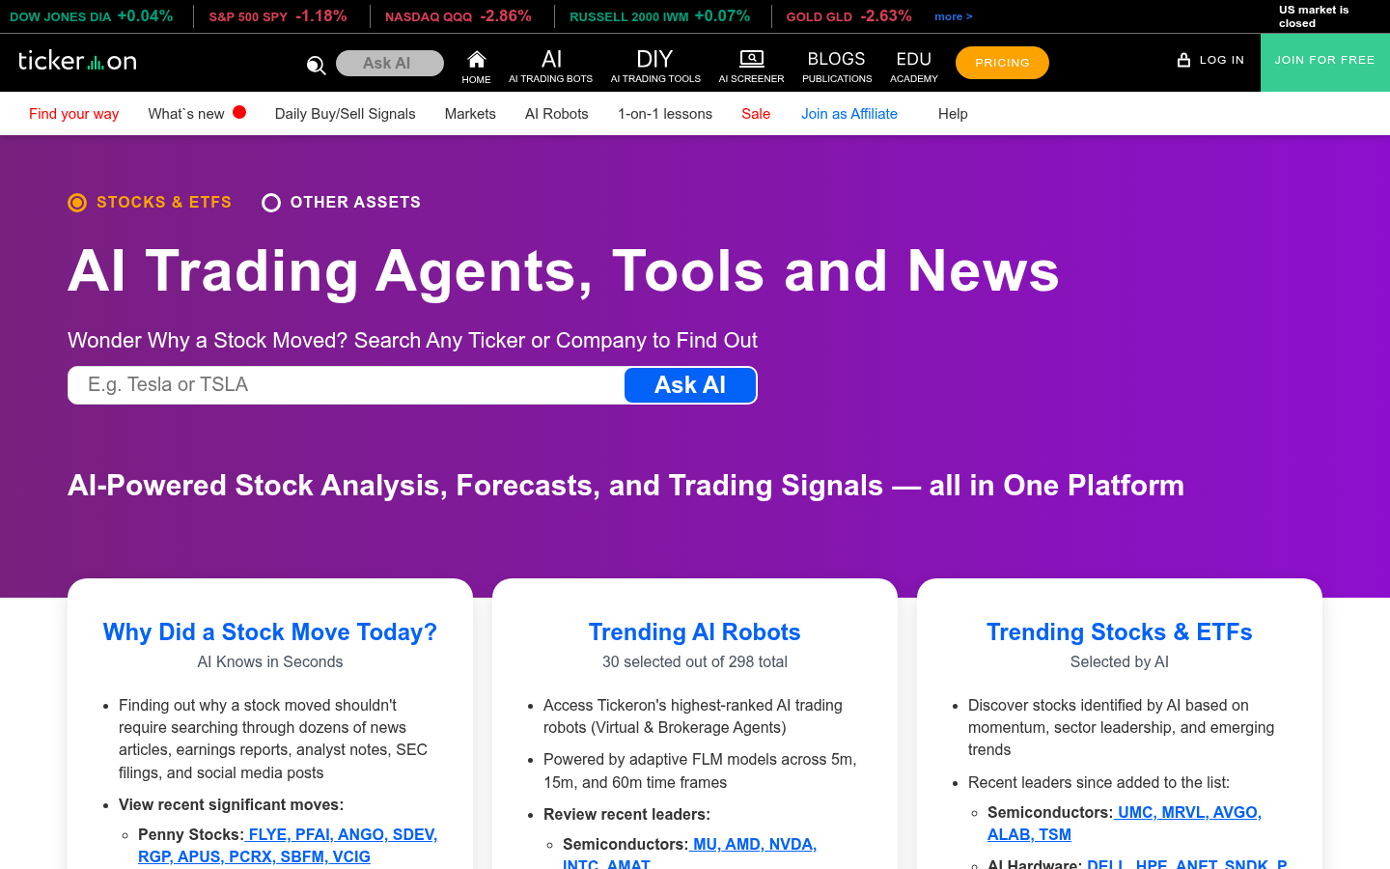This screenshot has width=1390, height=869.
Task: Open 1-on-1 lessons
Action: point(665,114)
